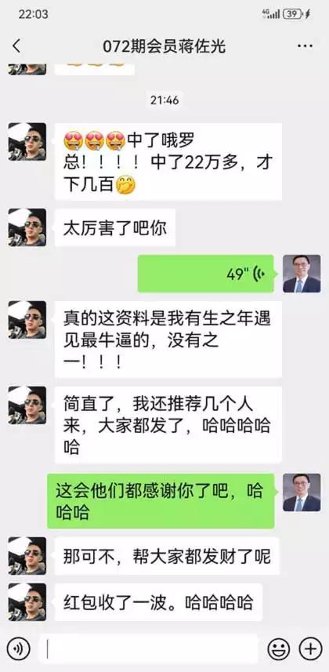
Task: Tap the sound wave icon on voice message
Action: click(x=258, y=274)
